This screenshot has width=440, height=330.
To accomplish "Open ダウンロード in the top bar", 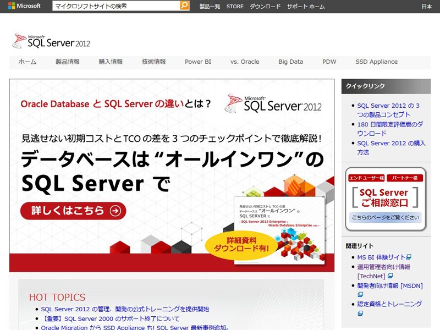I will [265, 7].
